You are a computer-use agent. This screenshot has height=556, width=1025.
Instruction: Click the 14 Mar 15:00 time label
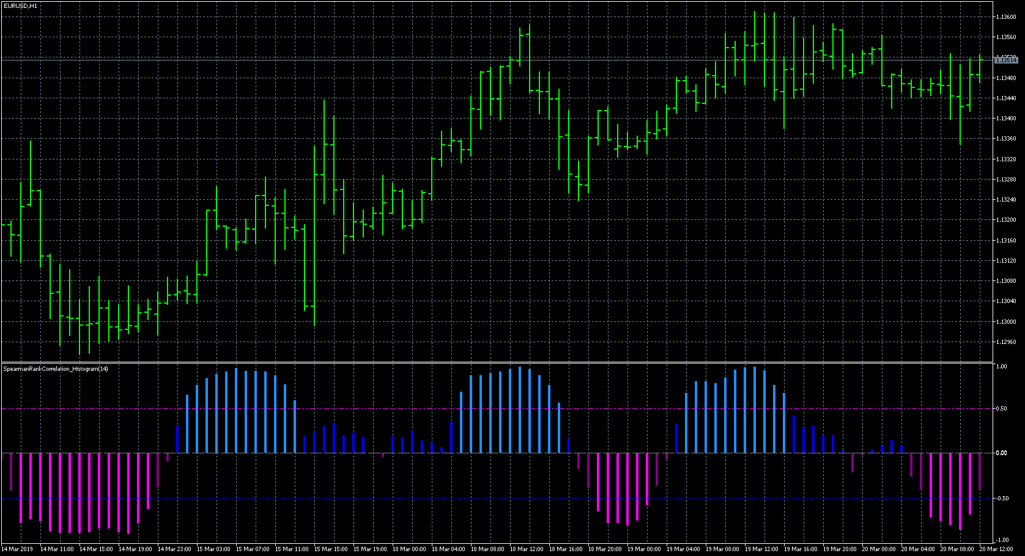pos(96,549)
